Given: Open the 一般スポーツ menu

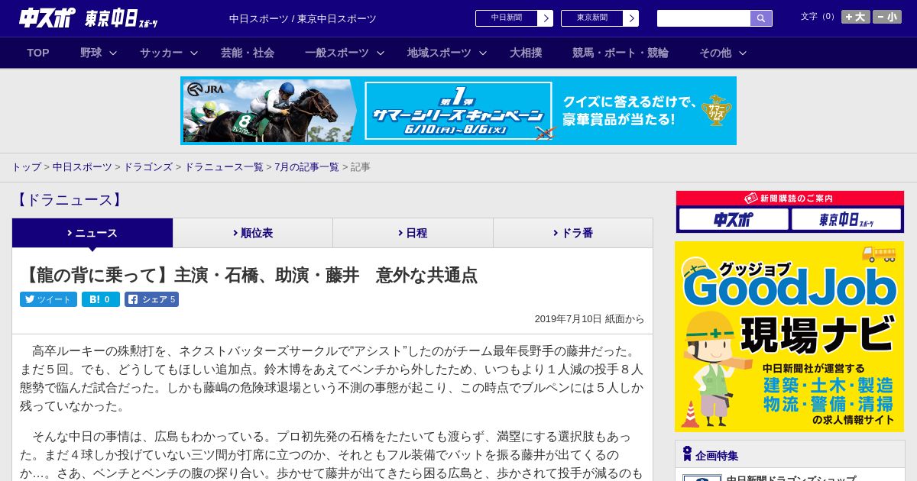Looking at the screenshot, I should [x=337, y=53].
